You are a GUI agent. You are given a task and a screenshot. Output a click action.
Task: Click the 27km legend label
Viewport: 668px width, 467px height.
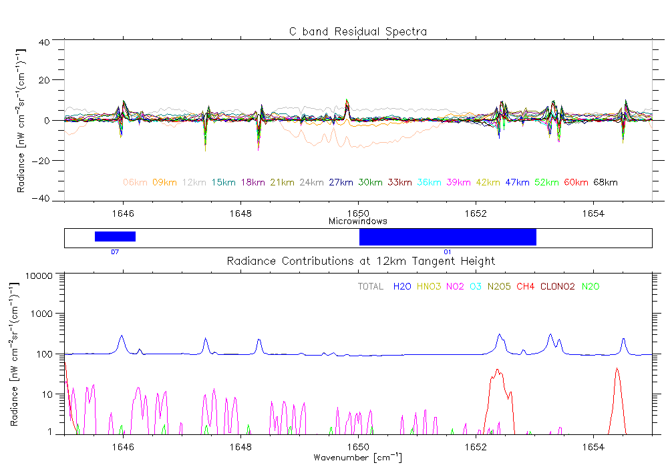341,182
